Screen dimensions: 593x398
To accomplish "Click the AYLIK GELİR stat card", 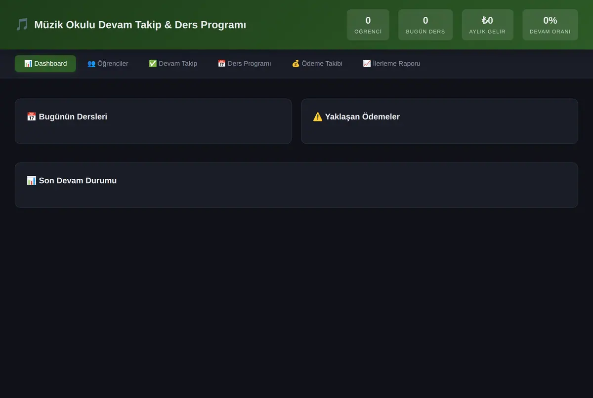I will pyautogui.click(x=487, y=25).
